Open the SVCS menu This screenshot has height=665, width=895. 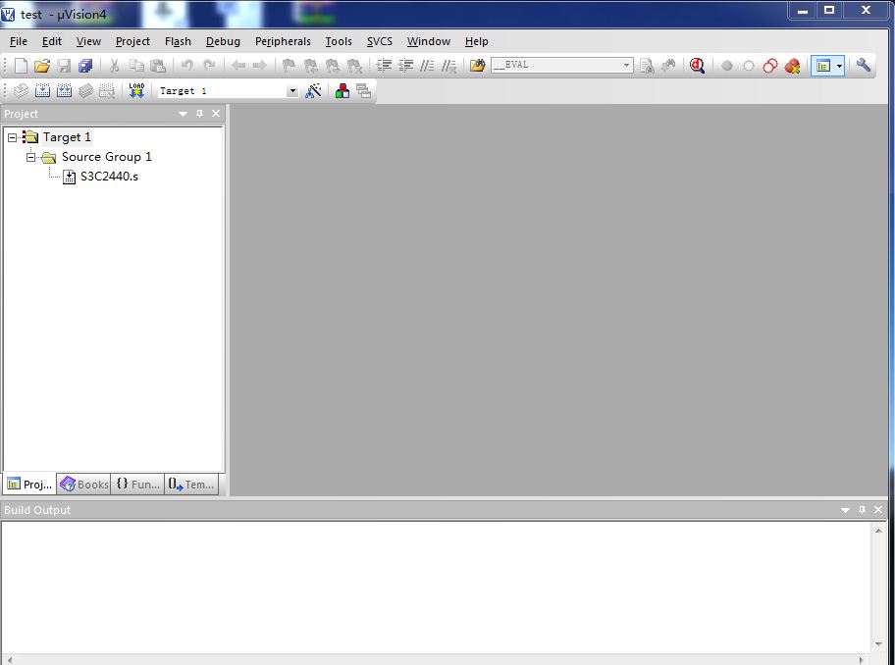point(379,41)
